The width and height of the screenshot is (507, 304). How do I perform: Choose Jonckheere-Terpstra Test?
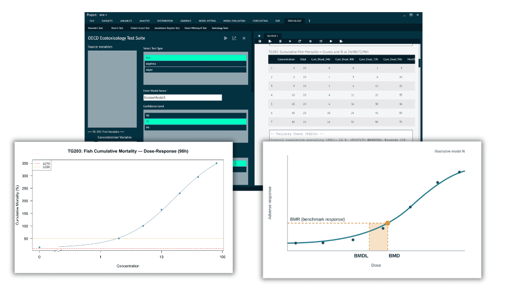click(x=167, y=28)
